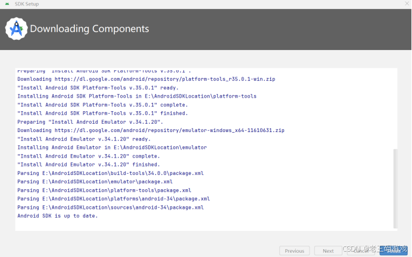Select the emulator-windows_x64-11610631.zip download line
Image resolution: width=412 pixels, height=257 pixels.
coord(151,130)
